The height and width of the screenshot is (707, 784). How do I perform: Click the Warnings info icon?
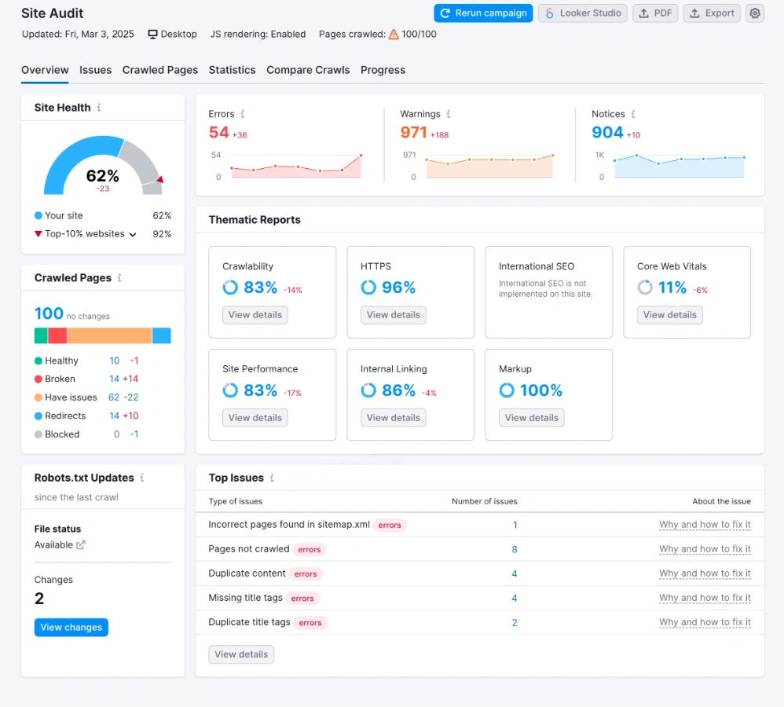tap(449, 114)
